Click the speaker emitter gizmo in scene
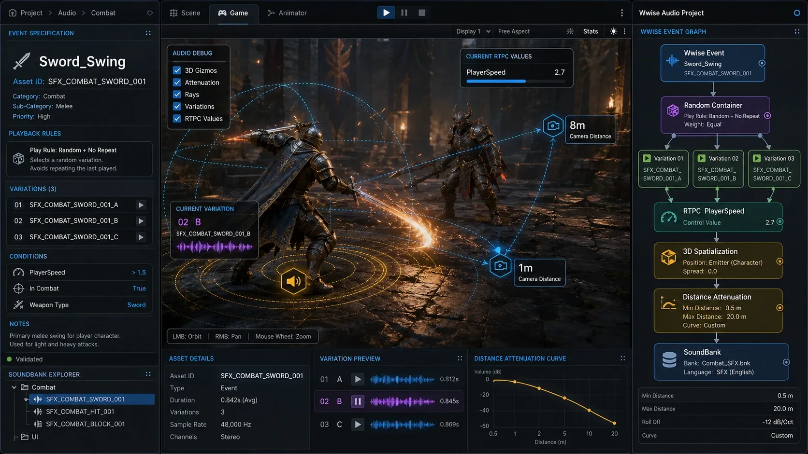This screenshot has width=808, height=454. click(x=294, y=281)
